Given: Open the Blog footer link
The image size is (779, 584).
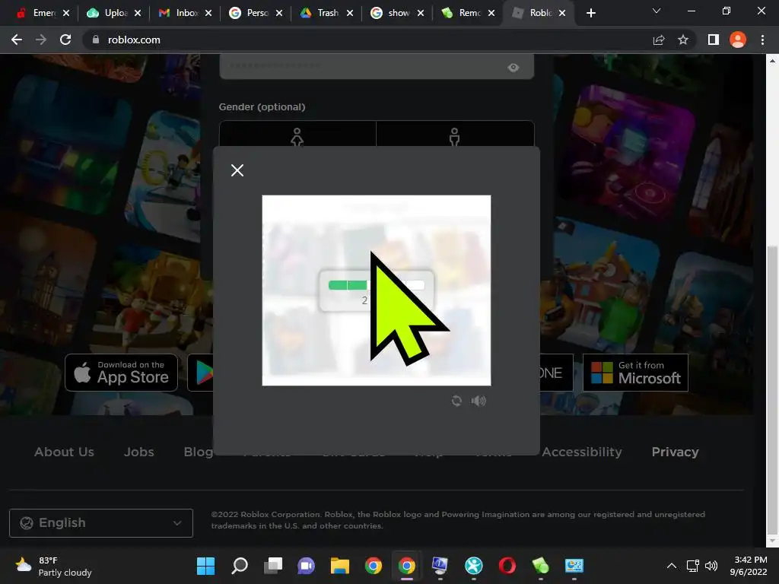Looking at the screenshot, I should tap(199, 452).
